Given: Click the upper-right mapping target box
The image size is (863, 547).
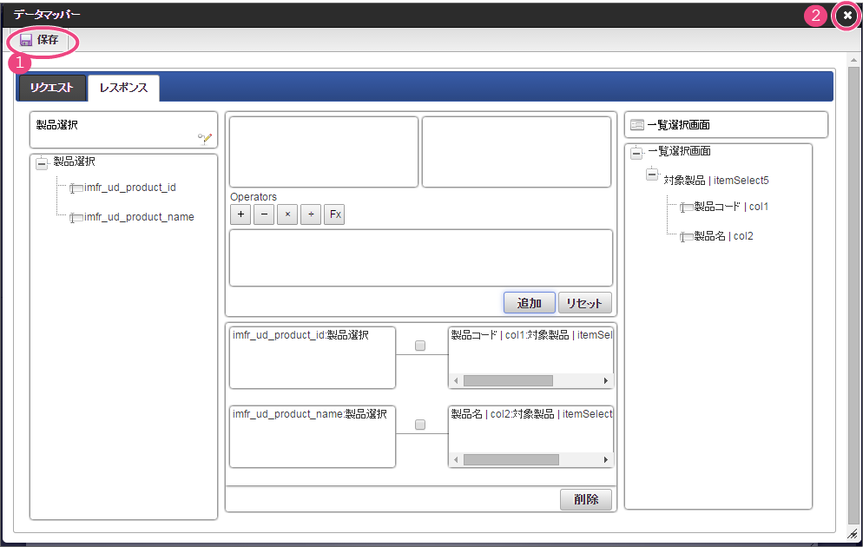Looking at the screenshot, I should pyautogui.click(x=517, y=152).
